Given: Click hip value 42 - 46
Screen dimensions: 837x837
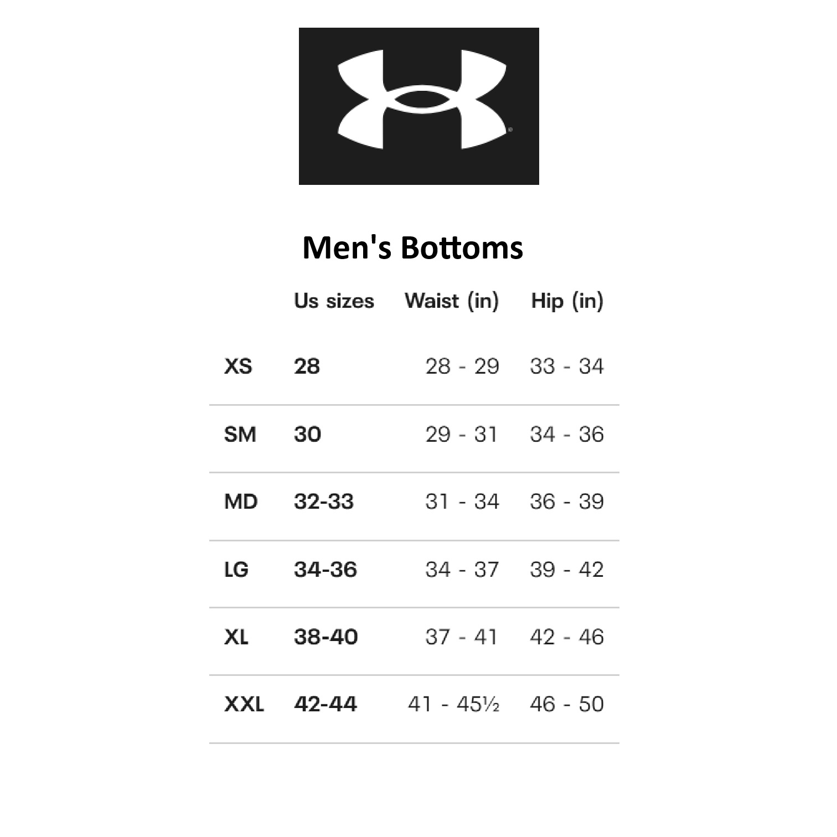Looking at the screenshot, I should click(x=566, y=637).
